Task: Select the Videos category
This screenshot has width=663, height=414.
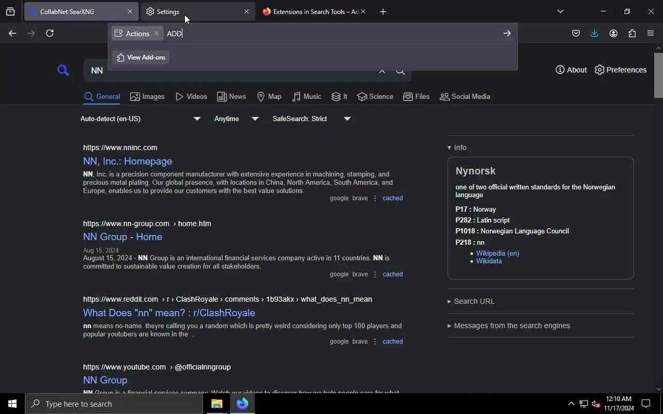Action: pyautogui.click(x=191, y=97)
